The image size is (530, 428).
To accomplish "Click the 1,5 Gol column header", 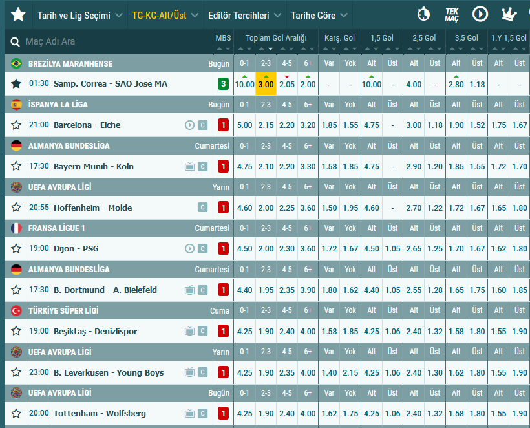I will pyautogui.click(x=381, y=38).
